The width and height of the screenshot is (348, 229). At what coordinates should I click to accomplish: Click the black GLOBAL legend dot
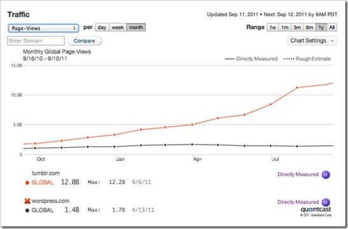tap(27, 211)
